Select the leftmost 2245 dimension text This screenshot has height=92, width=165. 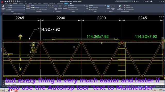point(20,18)
